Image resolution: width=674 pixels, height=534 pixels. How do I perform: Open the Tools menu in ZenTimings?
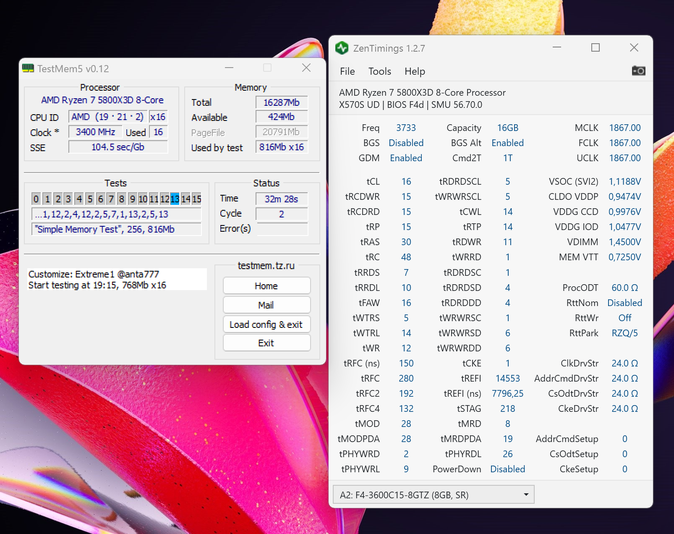[379, 71]
